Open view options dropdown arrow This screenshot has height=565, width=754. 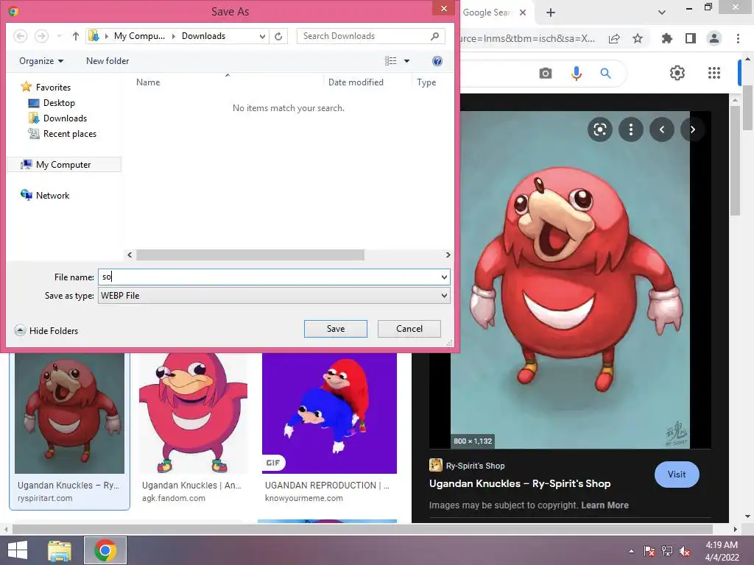pyautogui.click(x=406, y=61)
